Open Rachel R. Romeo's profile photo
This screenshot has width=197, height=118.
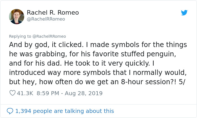[x=17, y=16]
